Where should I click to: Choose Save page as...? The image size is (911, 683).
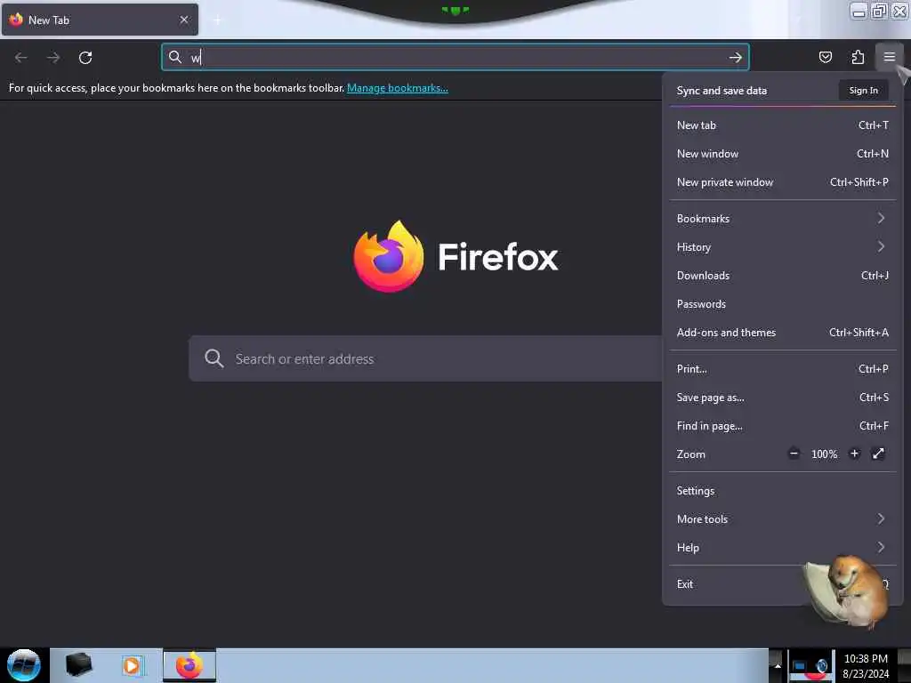(783, 398)
